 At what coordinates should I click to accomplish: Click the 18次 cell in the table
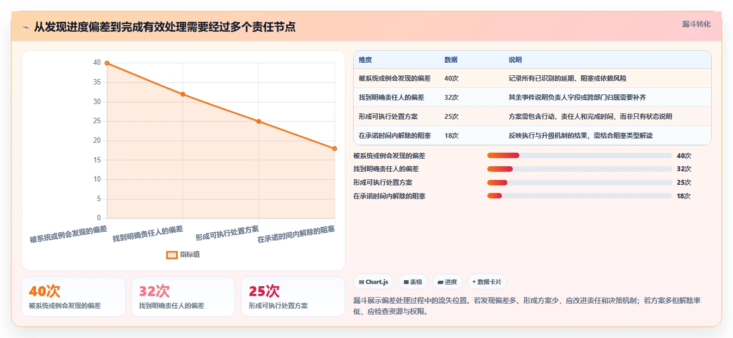(x=451, y=136)
